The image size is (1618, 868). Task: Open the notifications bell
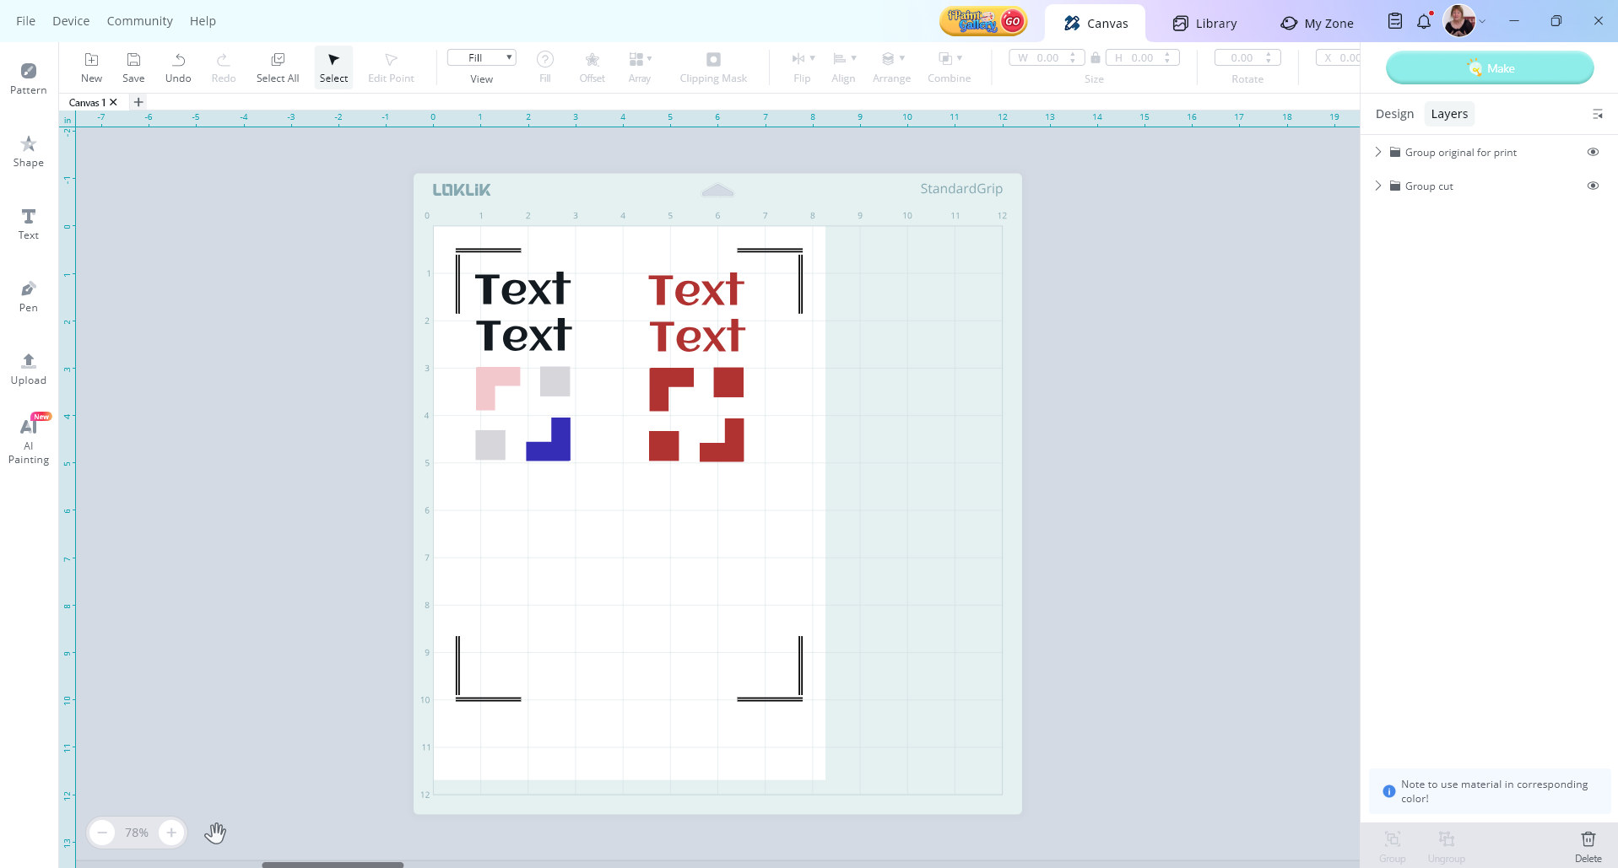coord(1424,22)
